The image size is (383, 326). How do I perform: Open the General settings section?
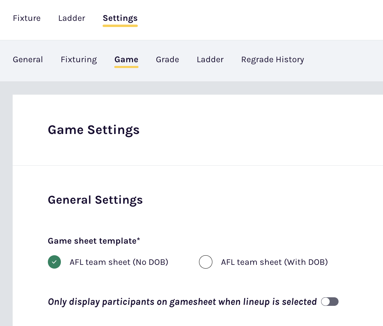click(28, 59)
